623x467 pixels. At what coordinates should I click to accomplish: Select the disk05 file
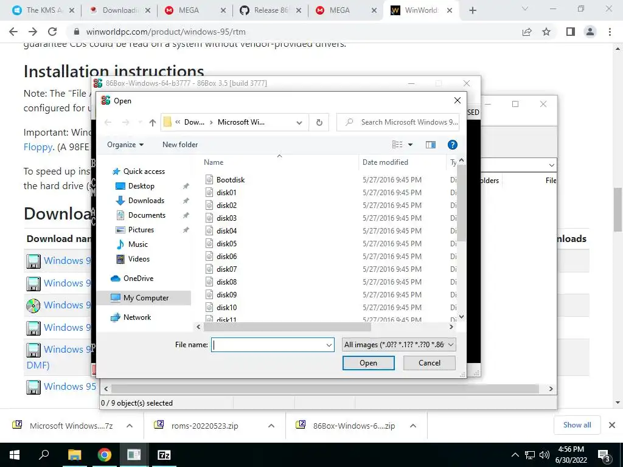tap(226, 243)
